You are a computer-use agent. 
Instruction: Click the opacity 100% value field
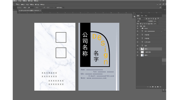point(155,21)
